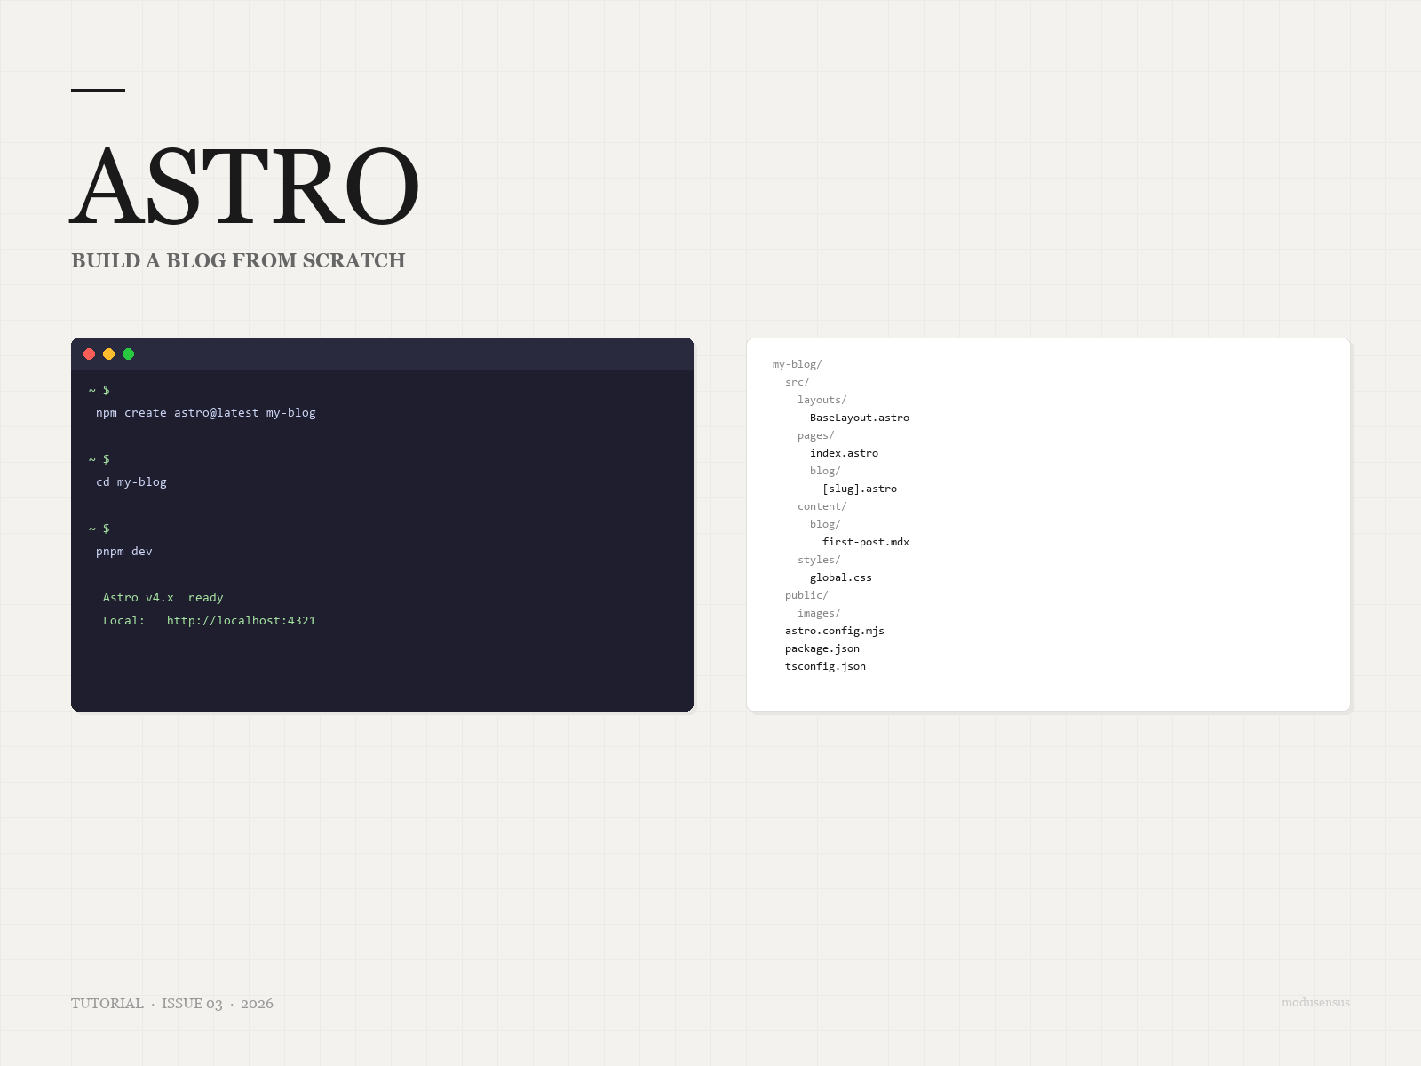This screenshot has width=1421, height=1066.
Task: Open BaseLayout.astro file
Action: [860, 418]
